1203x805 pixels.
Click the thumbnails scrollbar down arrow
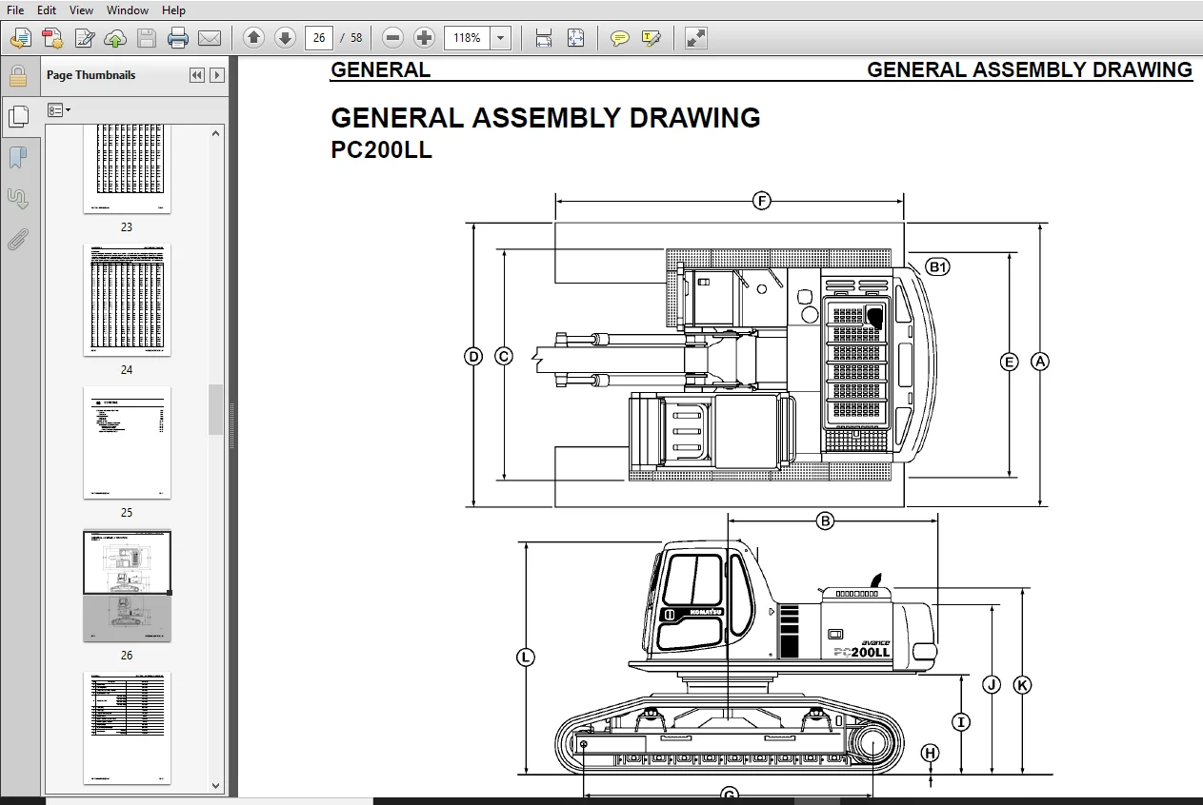click(216, 786)
